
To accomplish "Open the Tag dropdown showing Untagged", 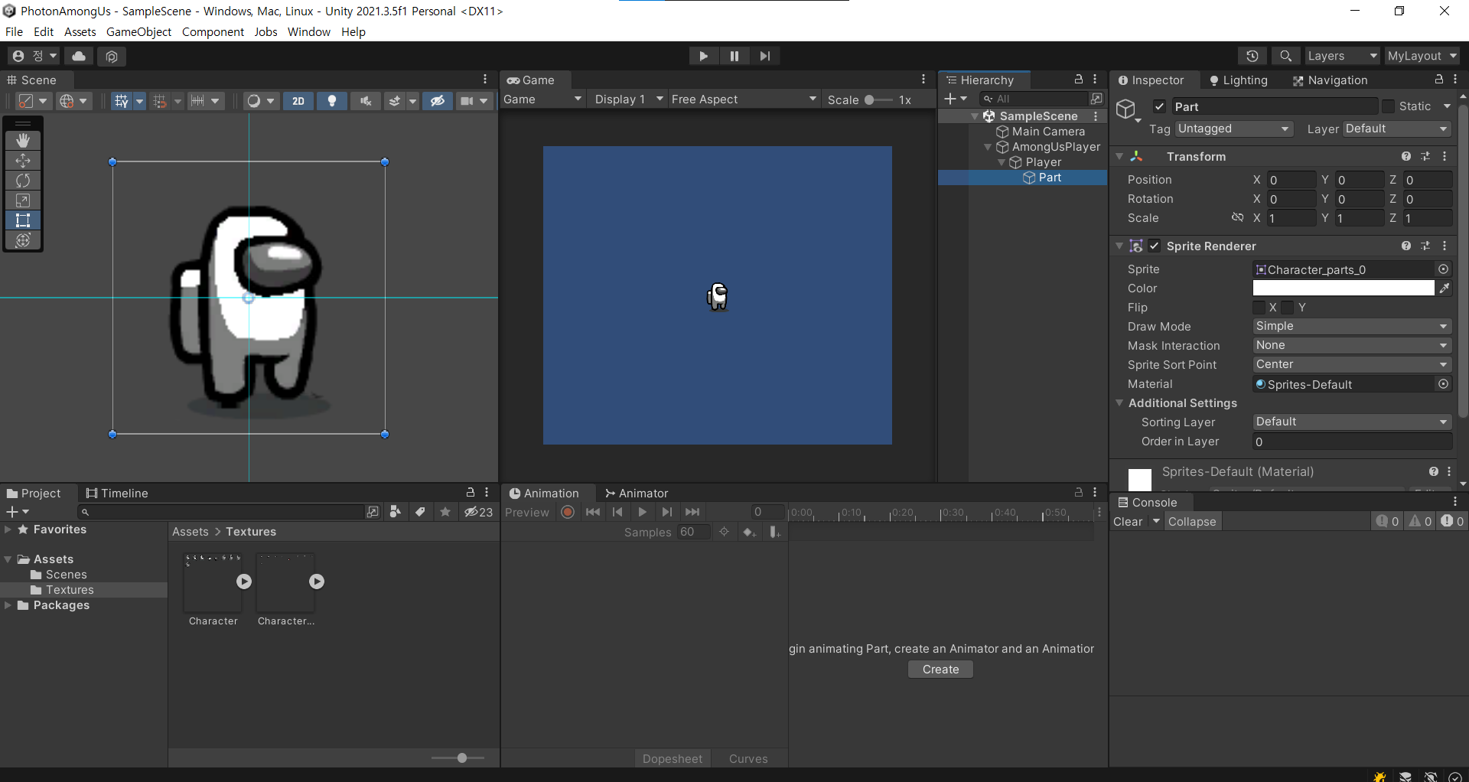I will (1234, 129).
